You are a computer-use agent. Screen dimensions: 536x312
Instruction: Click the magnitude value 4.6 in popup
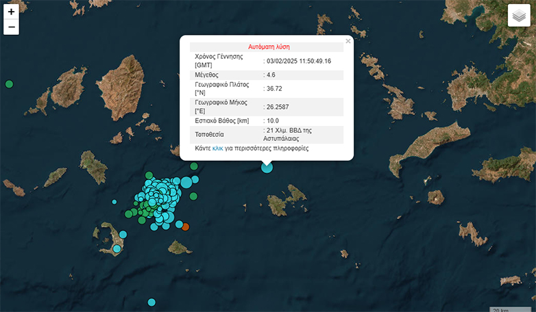[271, 75]
